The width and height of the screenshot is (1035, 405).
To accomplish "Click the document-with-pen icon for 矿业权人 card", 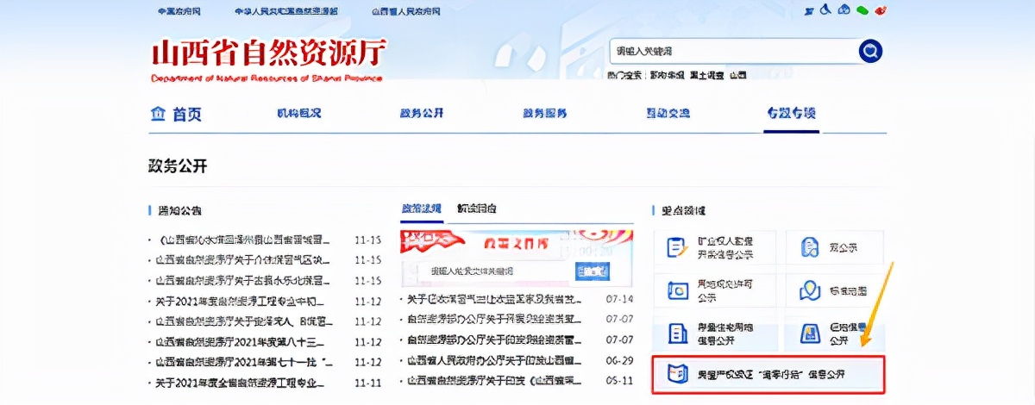I will point(677,248).
